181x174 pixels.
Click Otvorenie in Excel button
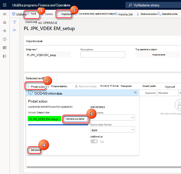109,86
